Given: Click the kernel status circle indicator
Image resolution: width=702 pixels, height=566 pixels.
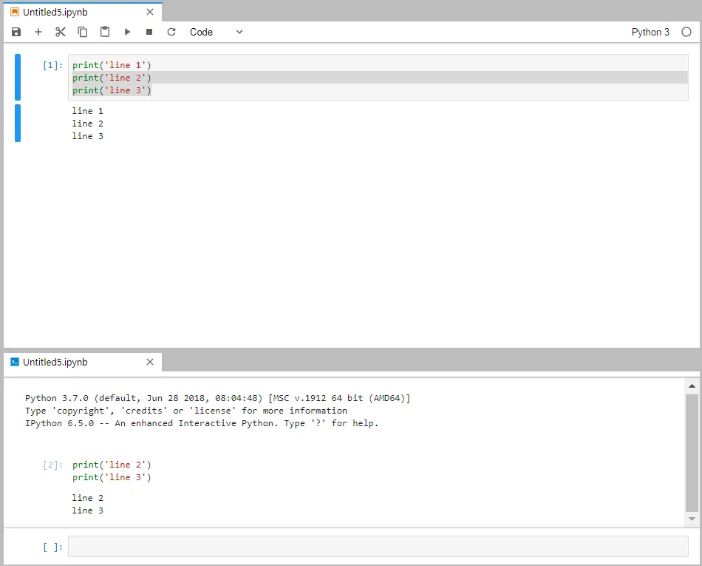Looking at the screenshot, I should coord(686,32).
